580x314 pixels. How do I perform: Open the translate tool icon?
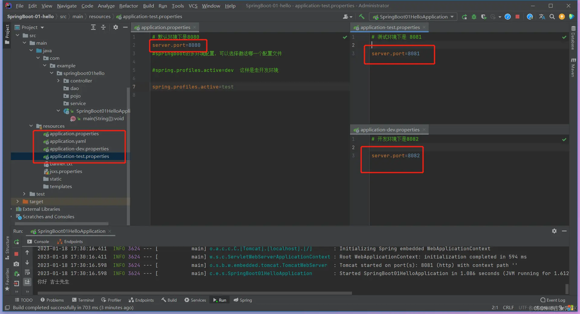click(x=542, y=17)
